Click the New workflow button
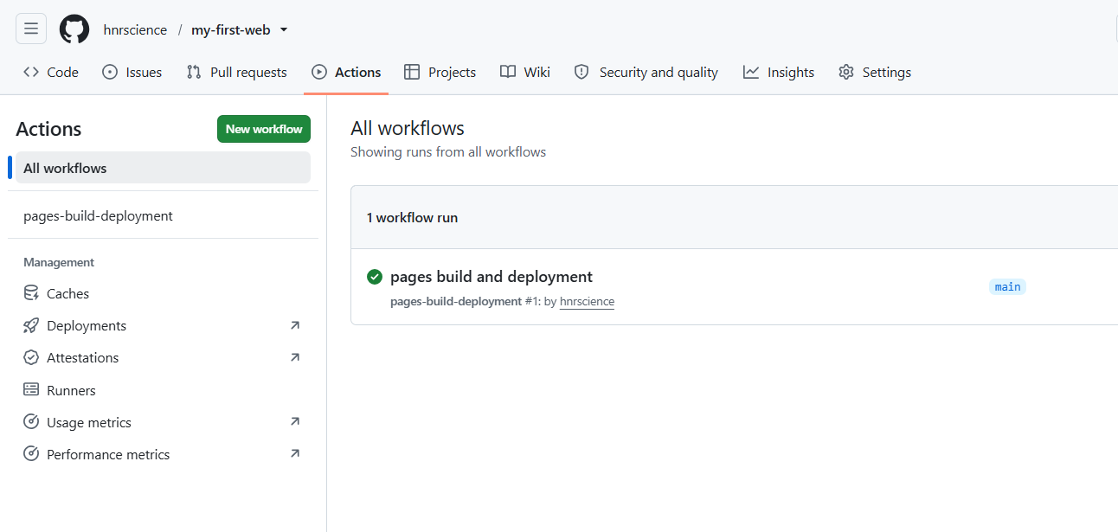The width and height of the screenshot is (1118, 532). (x=264, y=129)
